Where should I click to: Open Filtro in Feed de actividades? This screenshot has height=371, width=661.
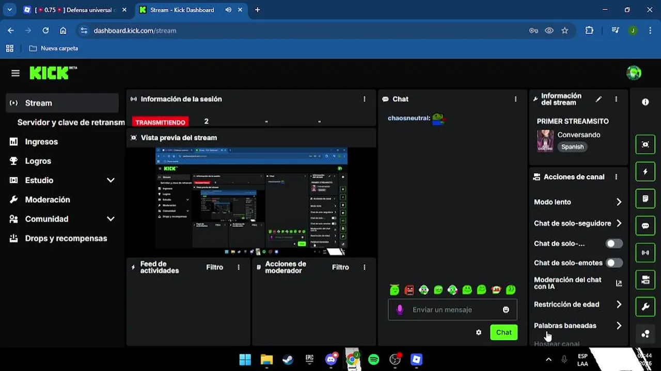coord(214,267)
